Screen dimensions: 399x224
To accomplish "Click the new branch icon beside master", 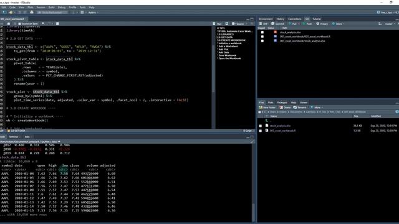I will point(380,24).
